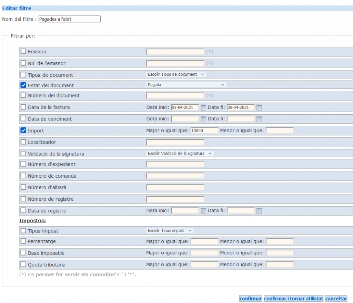Open calendar for Data de la factura start date
The width and height of the screenshot is (353, 303).
point(203,107)
